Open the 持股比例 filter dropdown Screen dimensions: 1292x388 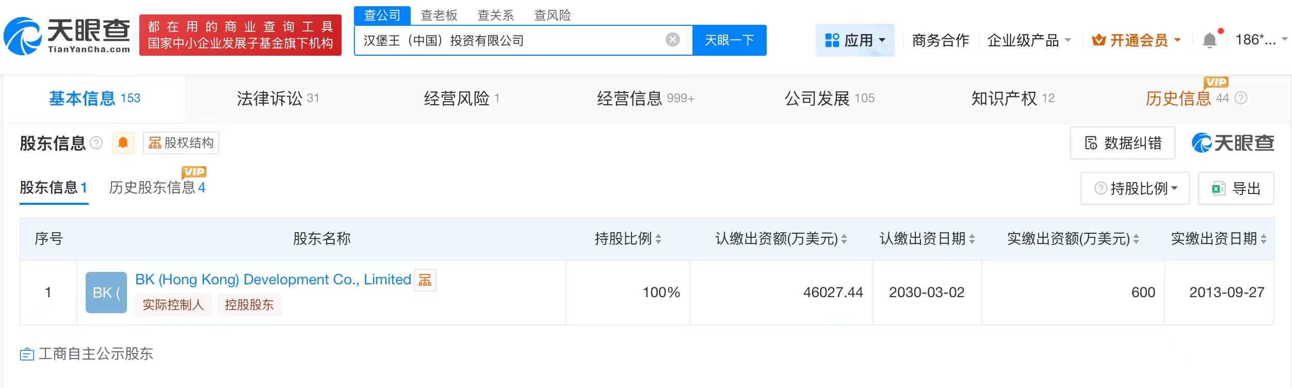pos(1135,188)
